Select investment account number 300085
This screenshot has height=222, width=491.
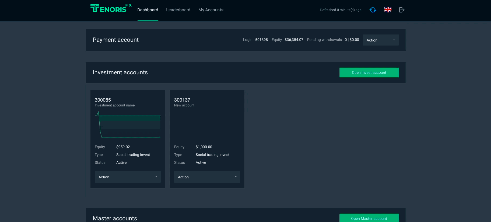[103, 100]
